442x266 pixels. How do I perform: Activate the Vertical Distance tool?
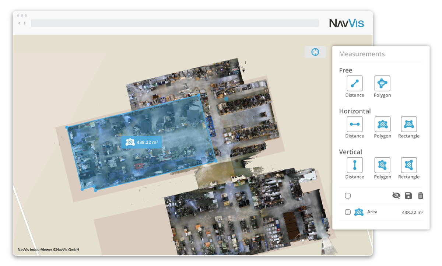(355, 165)
